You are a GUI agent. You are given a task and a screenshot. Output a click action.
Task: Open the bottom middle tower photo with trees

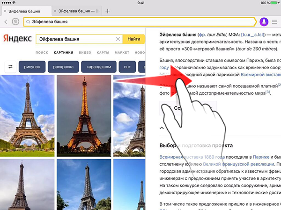84,184
